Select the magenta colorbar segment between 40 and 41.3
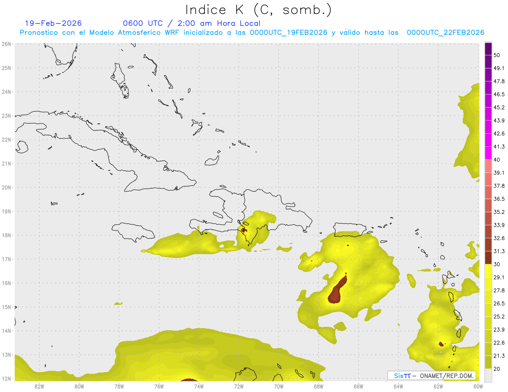 pos(488,153)
